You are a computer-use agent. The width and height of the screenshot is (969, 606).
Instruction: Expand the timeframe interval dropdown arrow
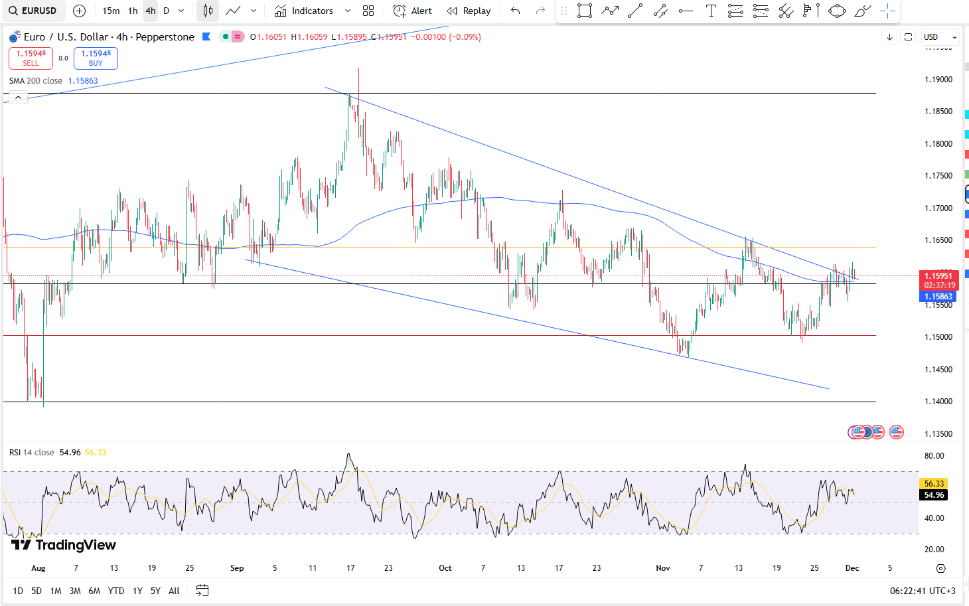181,11
